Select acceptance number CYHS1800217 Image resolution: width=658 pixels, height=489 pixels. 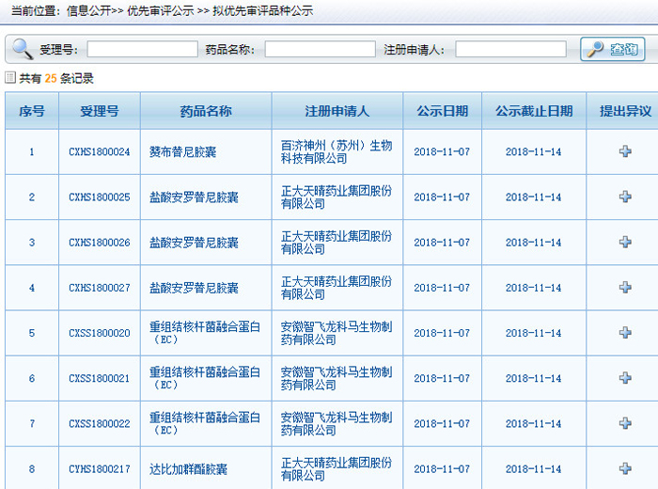(x=100, y=469)
